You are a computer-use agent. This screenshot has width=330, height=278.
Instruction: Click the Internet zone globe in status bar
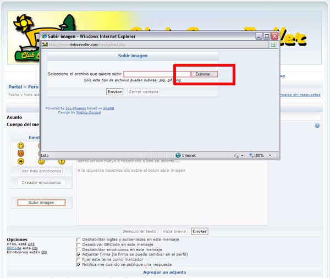178,155
